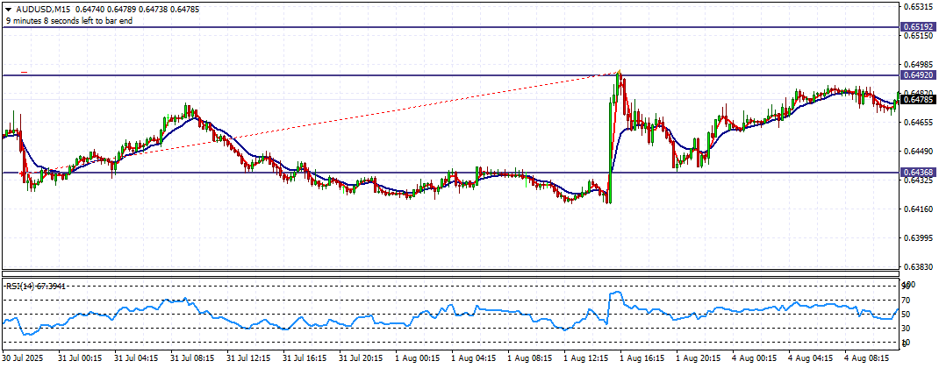Click the '1 Aug 20:15' time axis label
Viewport: 939px width, 368px height.
(x=699, y=359)
